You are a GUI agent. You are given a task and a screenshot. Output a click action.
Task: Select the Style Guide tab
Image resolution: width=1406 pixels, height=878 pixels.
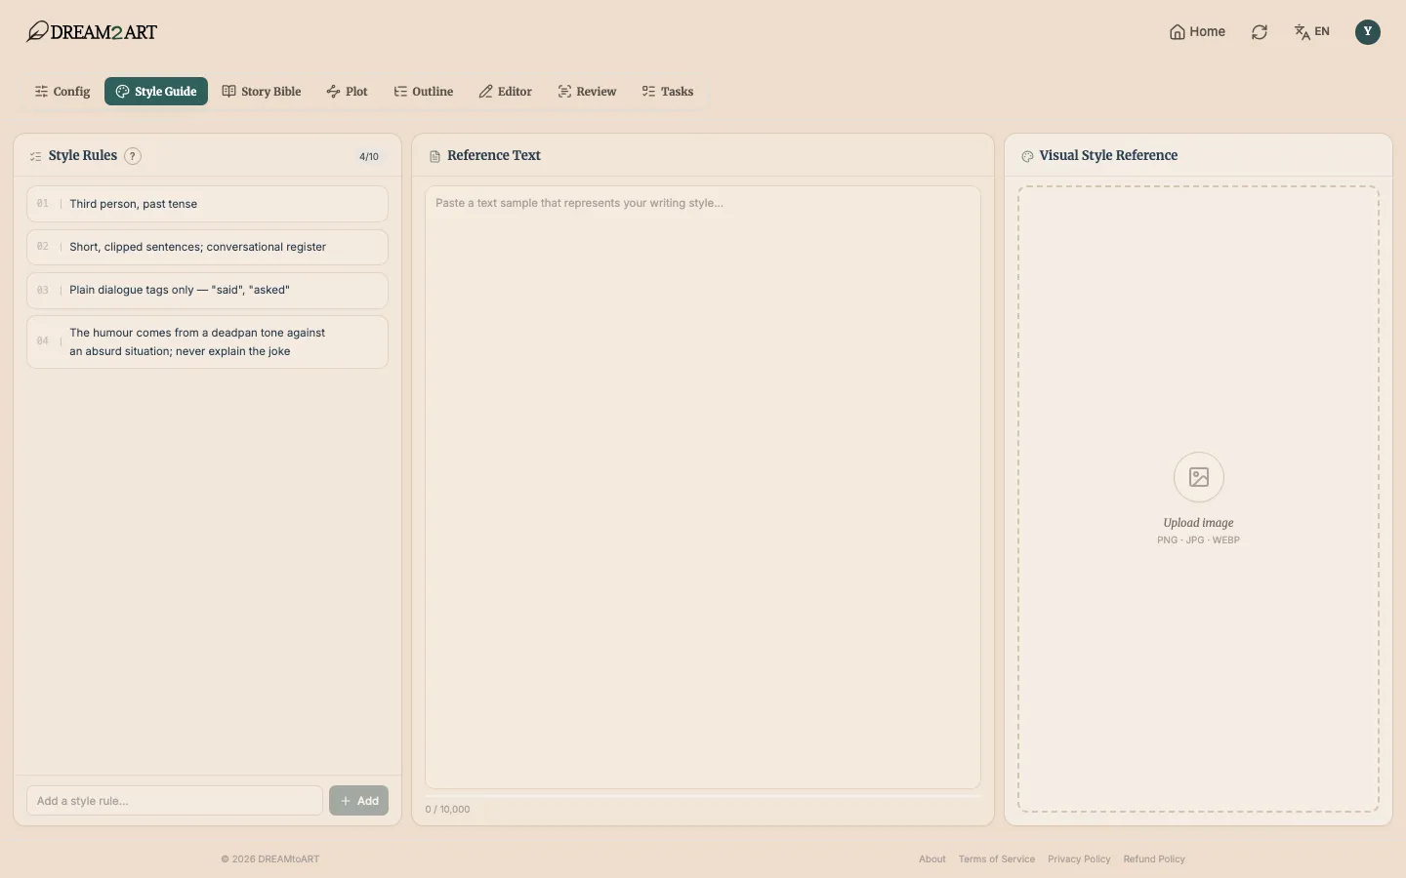tap(156, 92)
